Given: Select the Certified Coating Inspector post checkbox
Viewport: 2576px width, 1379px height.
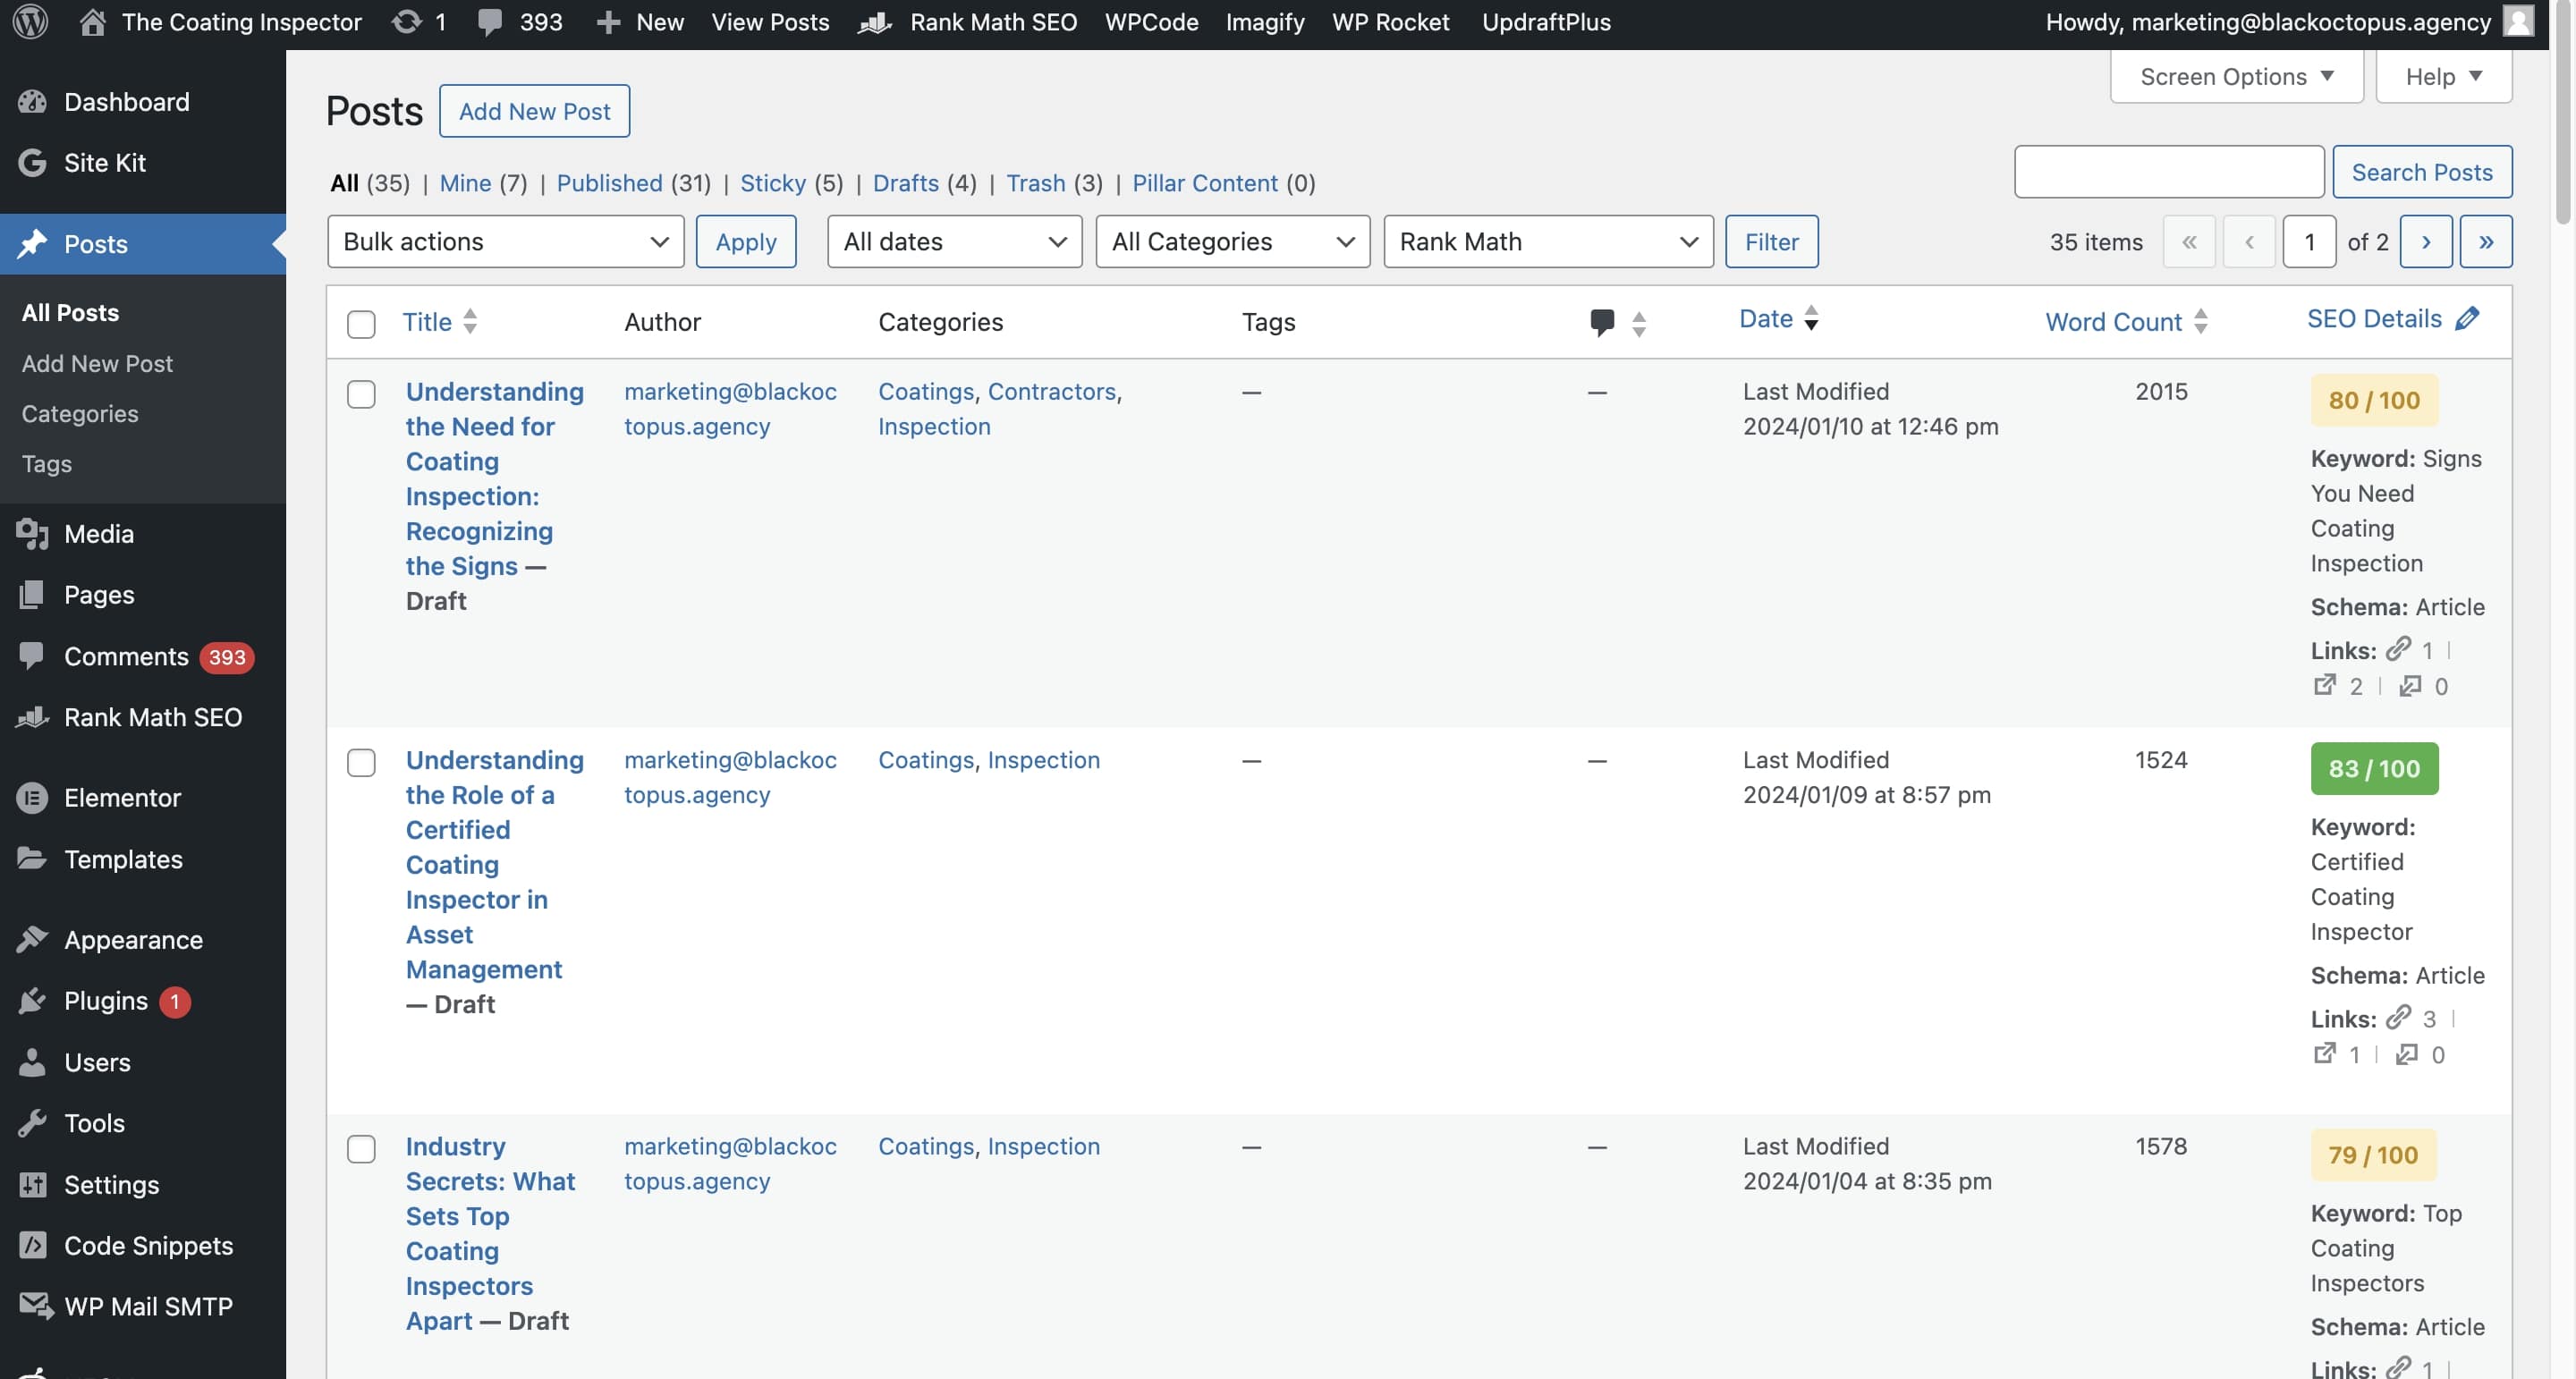Looking at the screenshot, I should coord(361,763).
